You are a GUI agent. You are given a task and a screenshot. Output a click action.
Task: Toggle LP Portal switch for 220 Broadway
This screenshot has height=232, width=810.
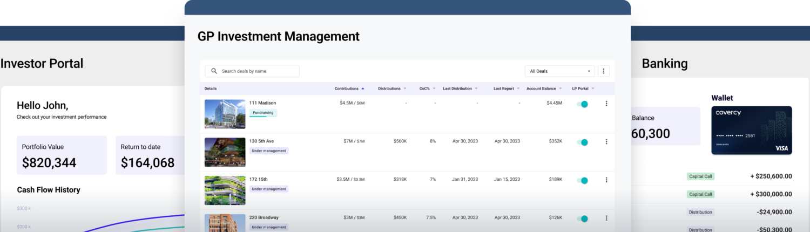click(x=582, y=219)
